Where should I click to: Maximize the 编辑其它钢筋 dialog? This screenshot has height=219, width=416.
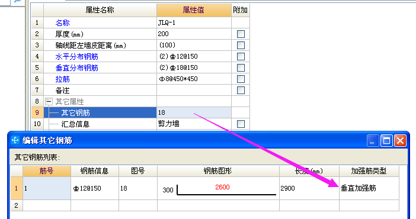coord(386,140)
